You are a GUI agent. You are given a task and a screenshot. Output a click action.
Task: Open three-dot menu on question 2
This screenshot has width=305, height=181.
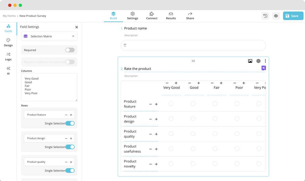(265, 61)
